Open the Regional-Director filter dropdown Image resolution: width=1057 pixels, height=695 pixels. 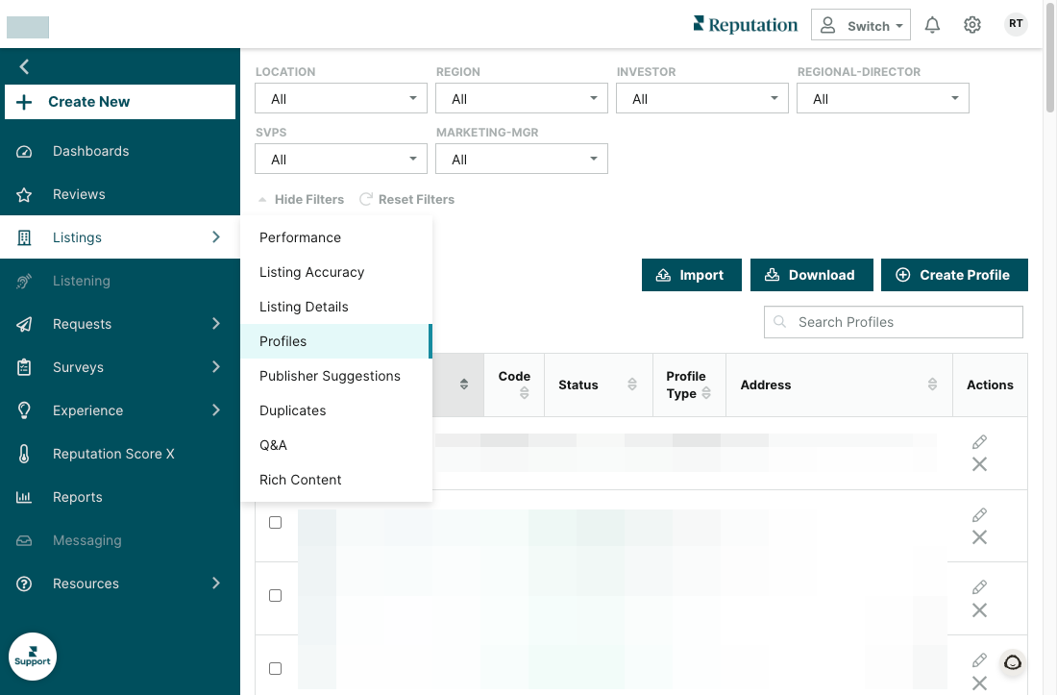(883, 98)
